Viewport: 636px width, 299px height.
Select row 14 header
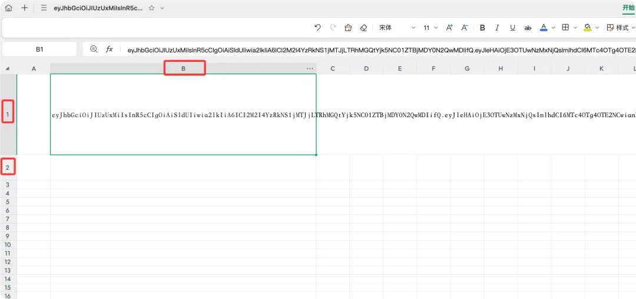(x=8, y=279)
